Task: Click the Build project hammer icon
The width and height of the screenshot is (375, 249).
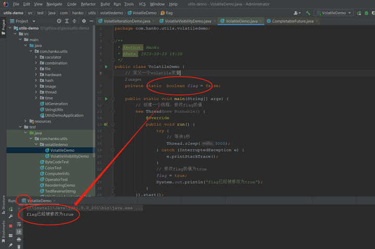Action: point(309,12)
